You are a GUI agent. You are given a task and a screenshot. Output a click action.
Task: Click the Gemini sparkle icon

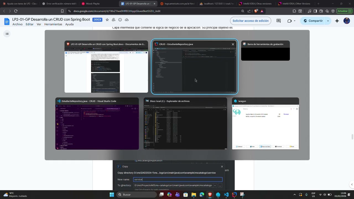337,21
